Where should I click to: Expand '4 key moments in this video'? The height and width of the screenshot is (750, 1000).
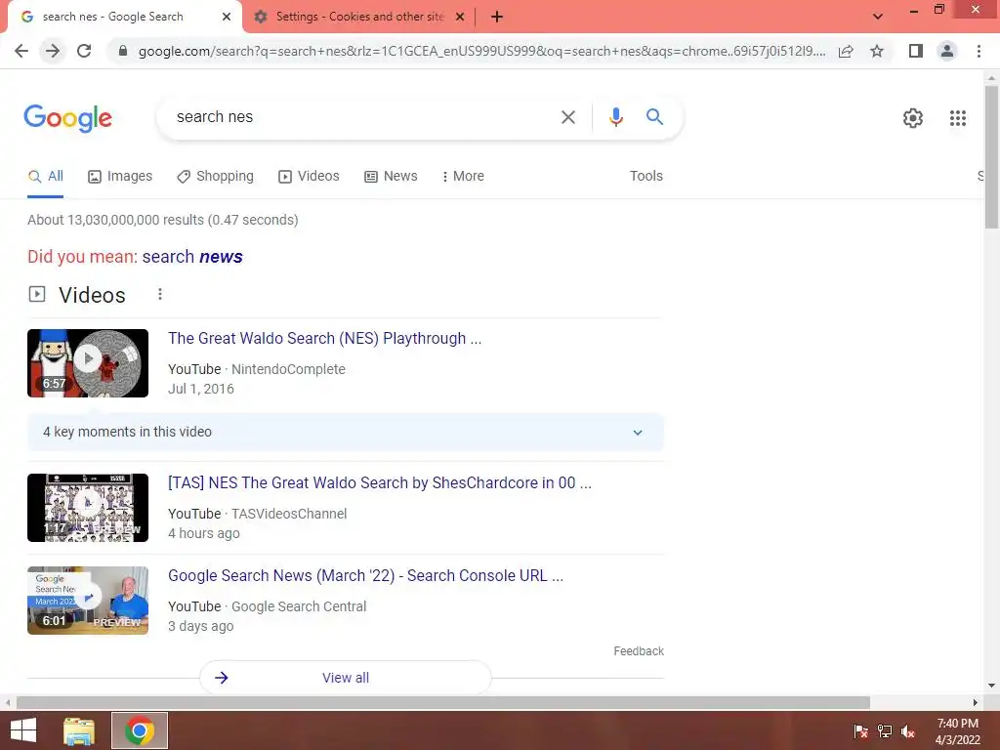click(346, 432)
